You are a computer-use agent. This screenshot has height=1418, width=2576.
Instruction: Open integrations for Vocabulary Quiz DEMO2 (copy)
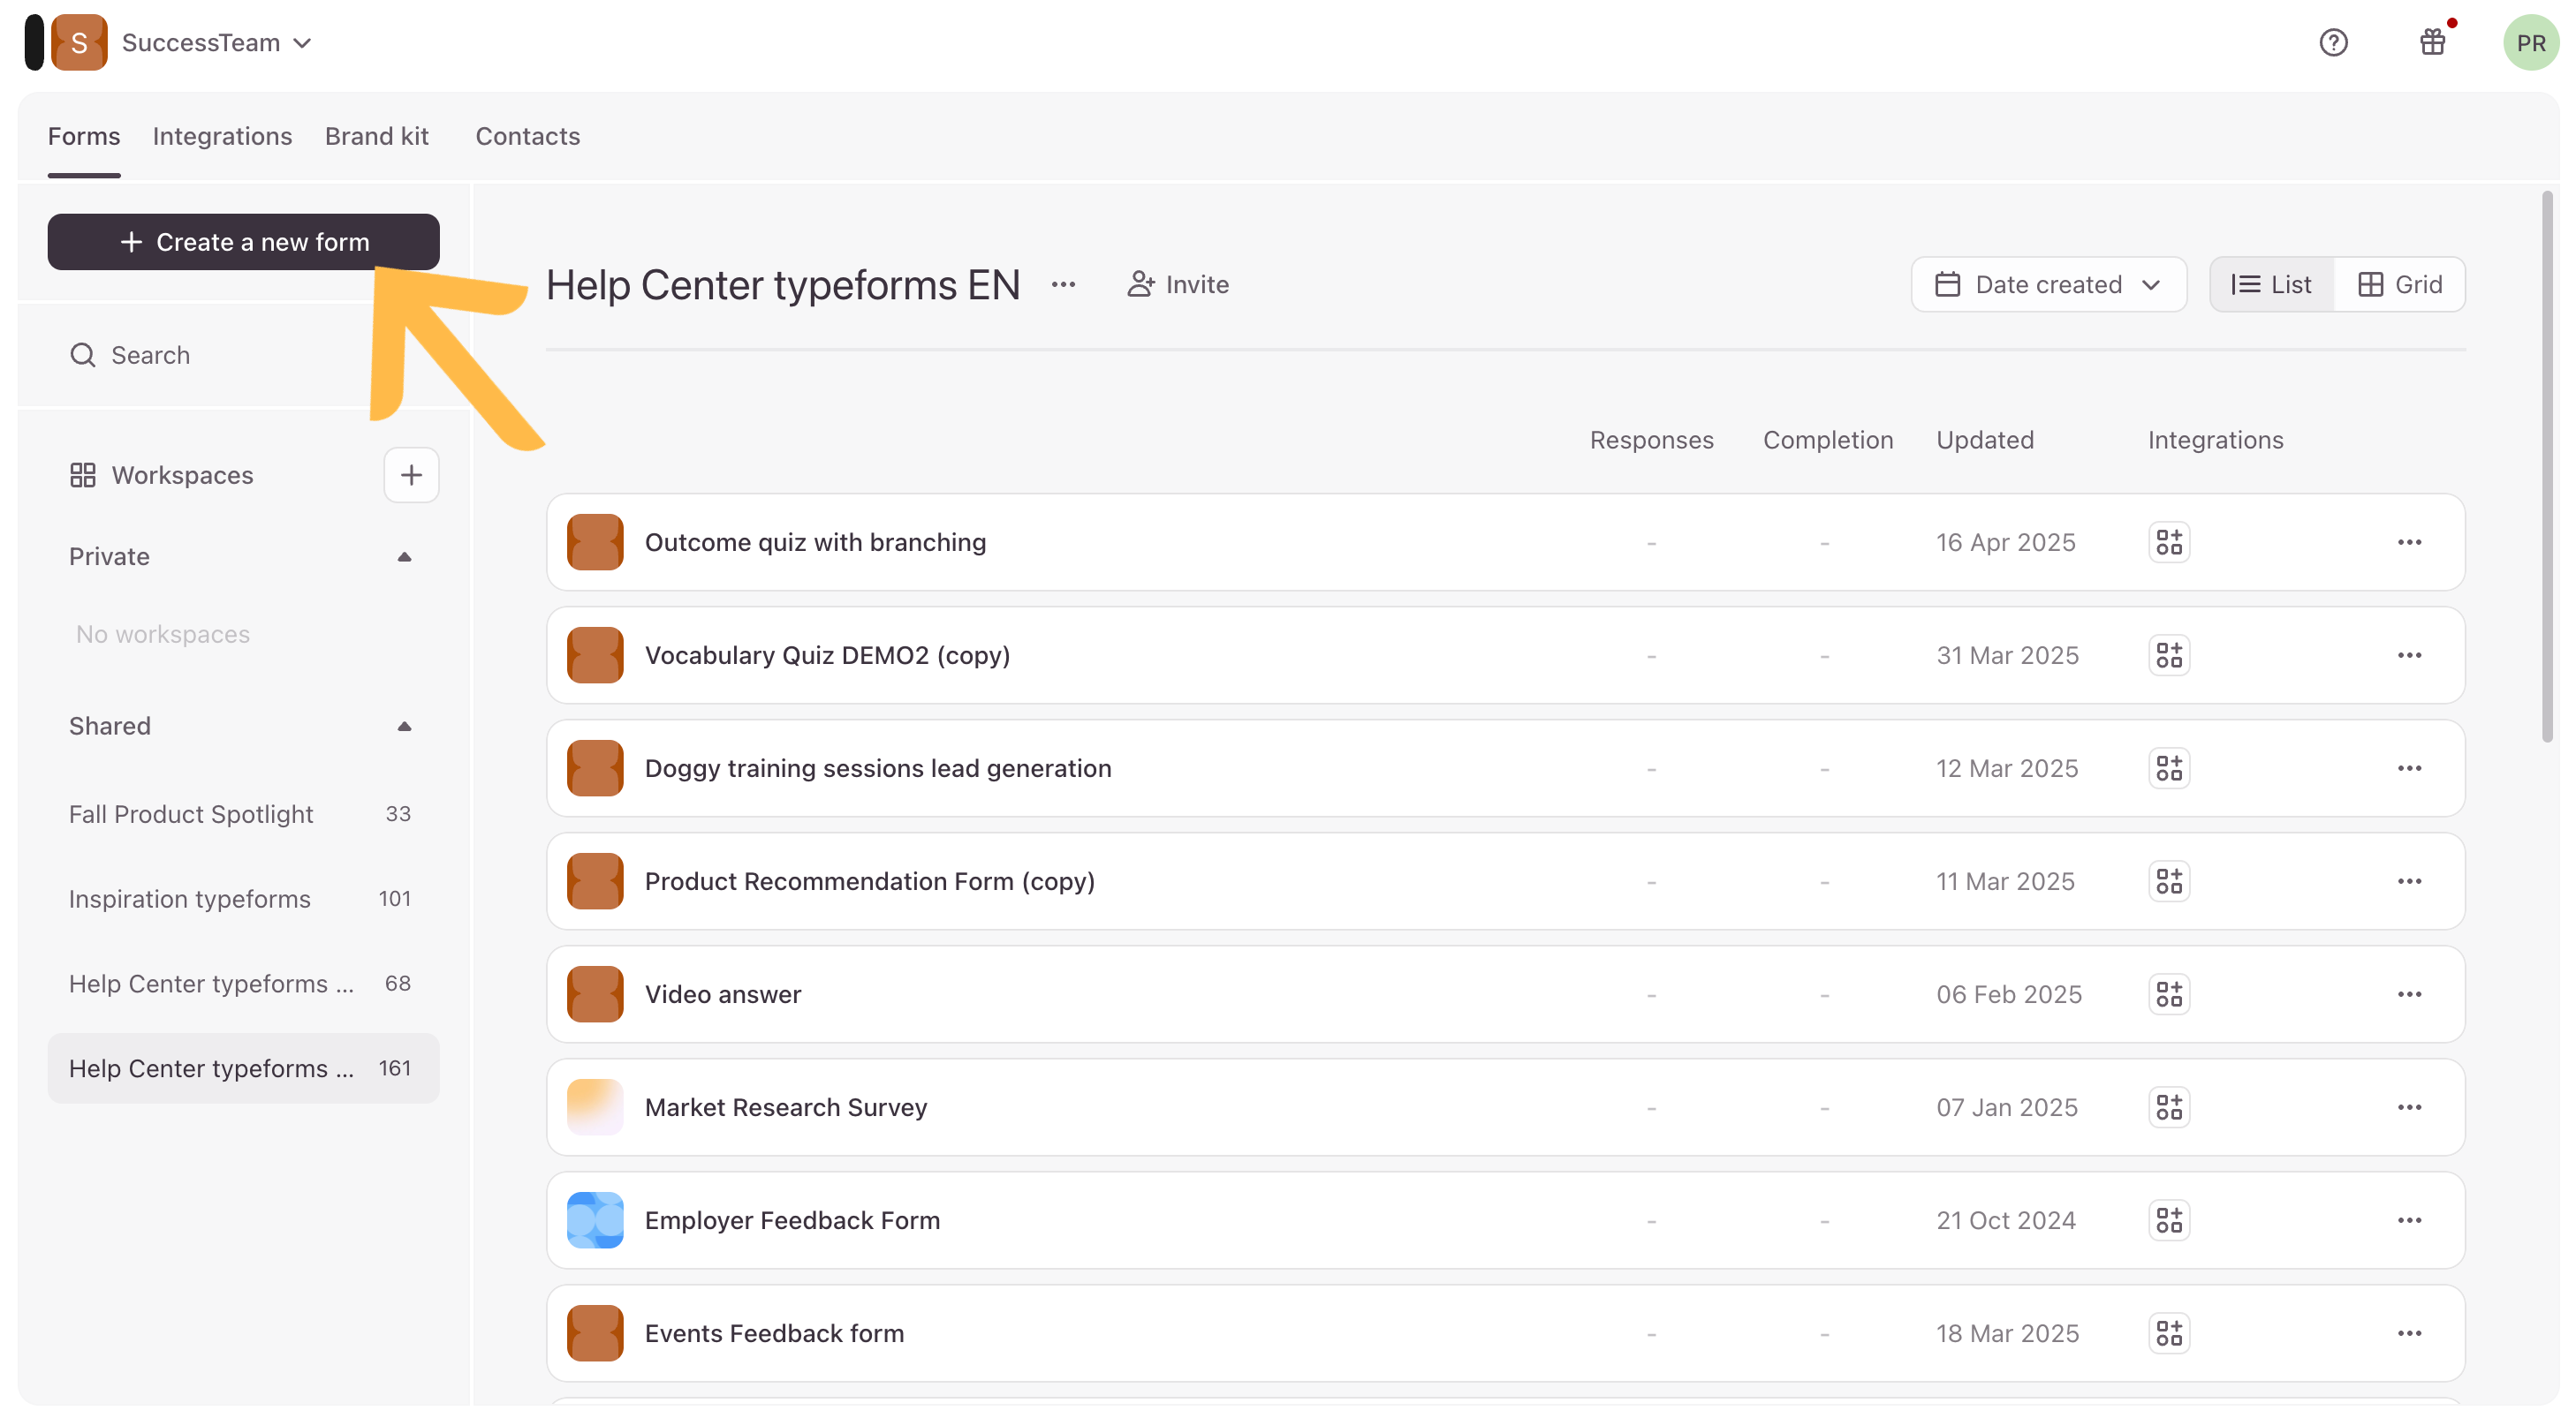coord(2169,655)
